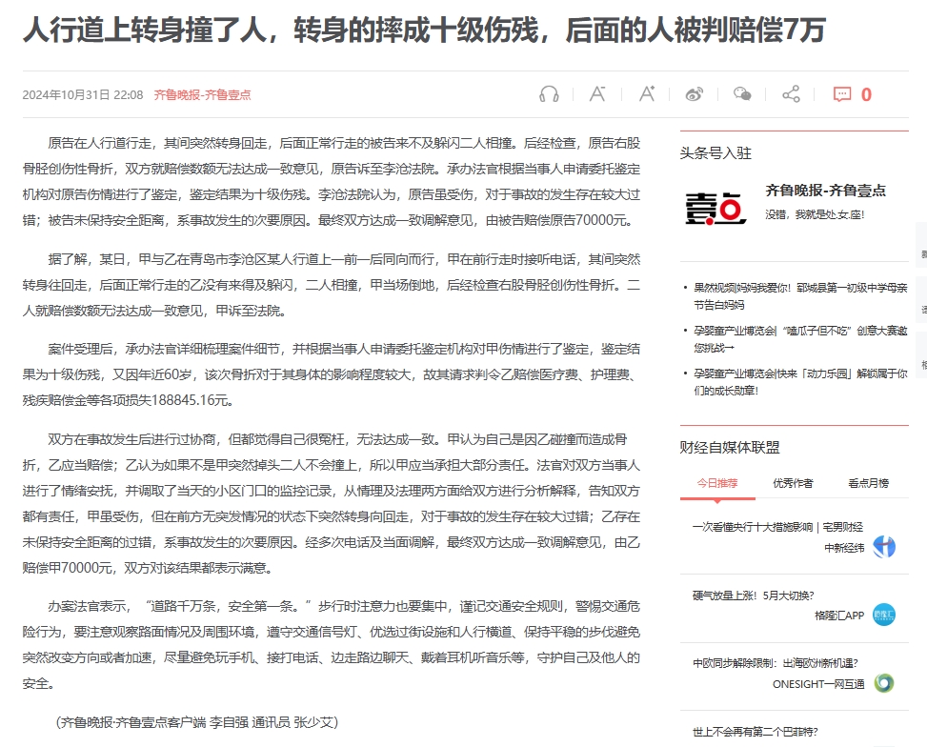Share the article to WeChat
The height and width of the screenshot is (747, 927).
click(742, 94)
